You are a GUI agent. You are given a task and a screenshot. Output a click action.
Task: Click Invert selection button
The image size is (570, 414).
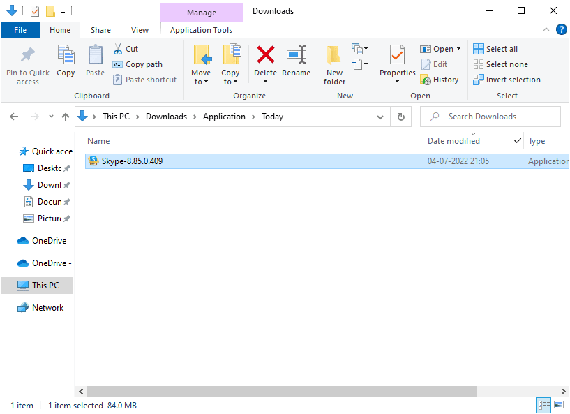click(507, 80)
